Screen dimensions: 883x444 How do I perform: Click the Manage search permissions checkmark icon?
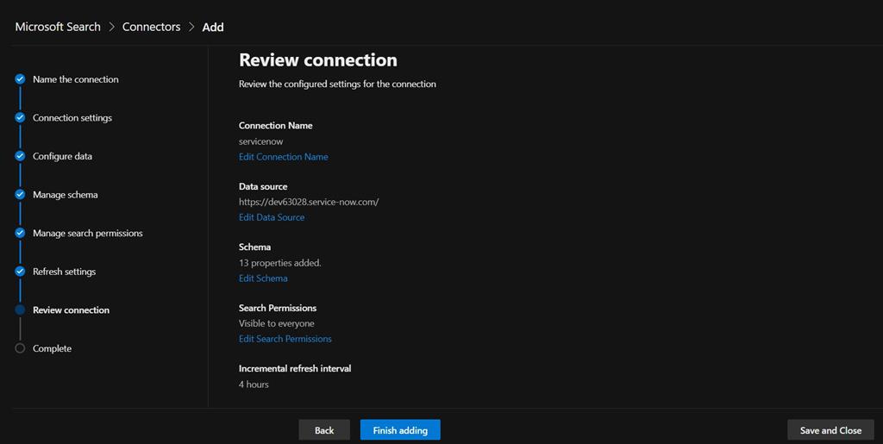click(20, 233)
